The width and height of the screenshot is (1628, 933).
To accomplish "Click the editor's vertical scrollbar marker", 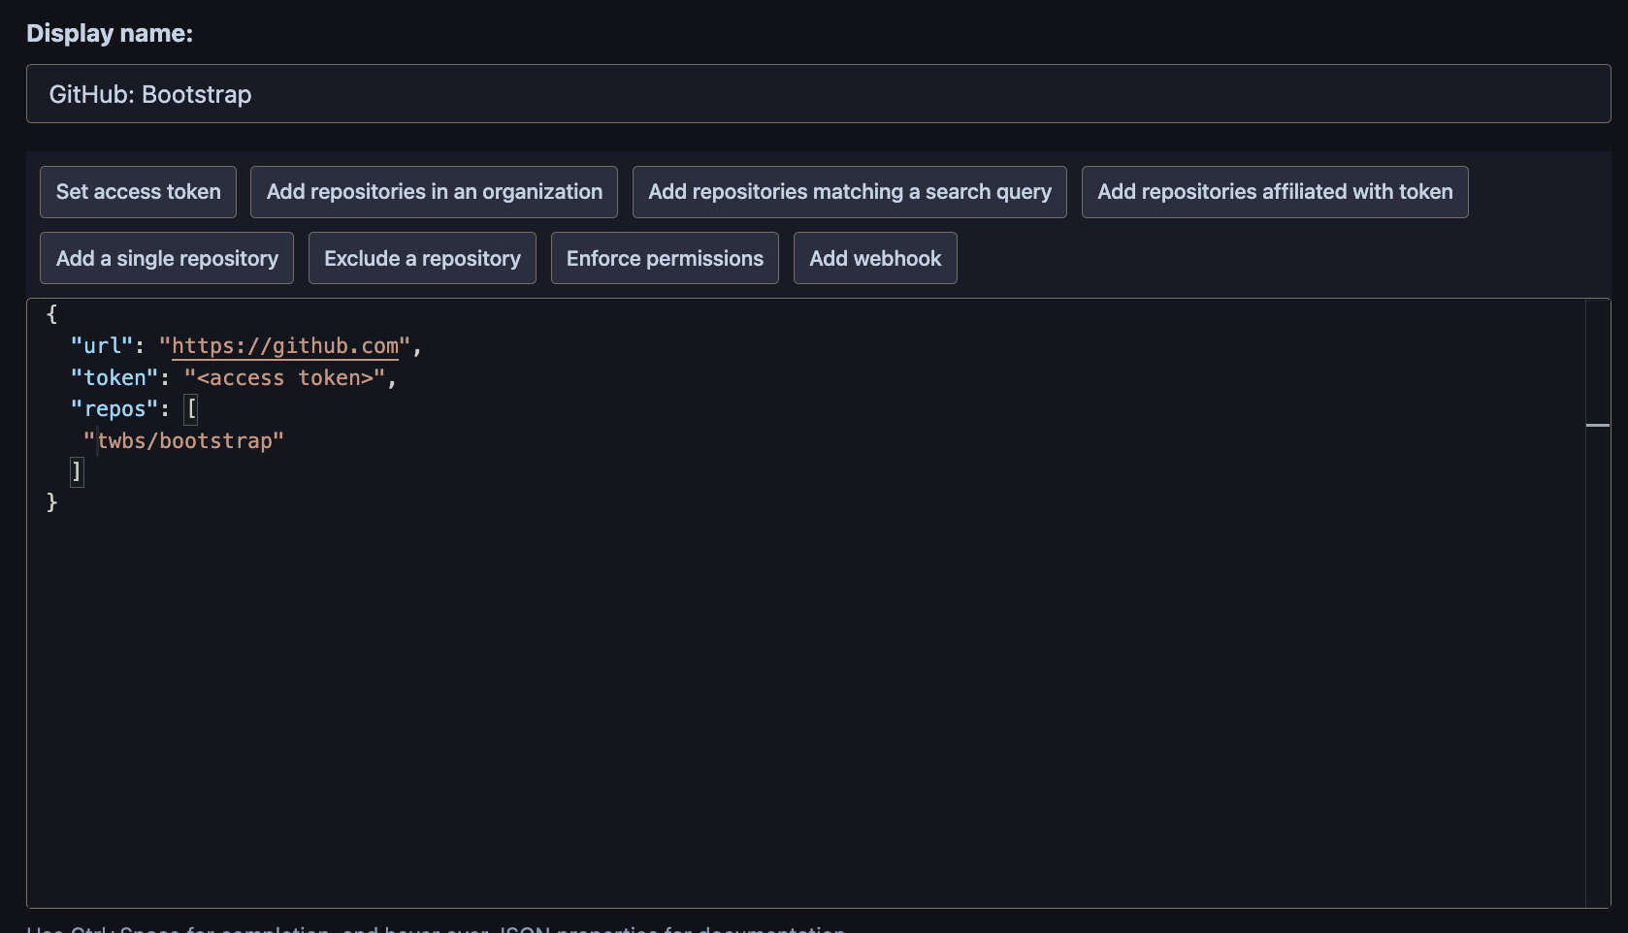I will [x=1597, y=425].
